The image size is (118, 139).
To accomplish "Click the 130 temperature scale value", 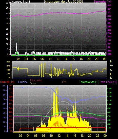I will (110, 93).
